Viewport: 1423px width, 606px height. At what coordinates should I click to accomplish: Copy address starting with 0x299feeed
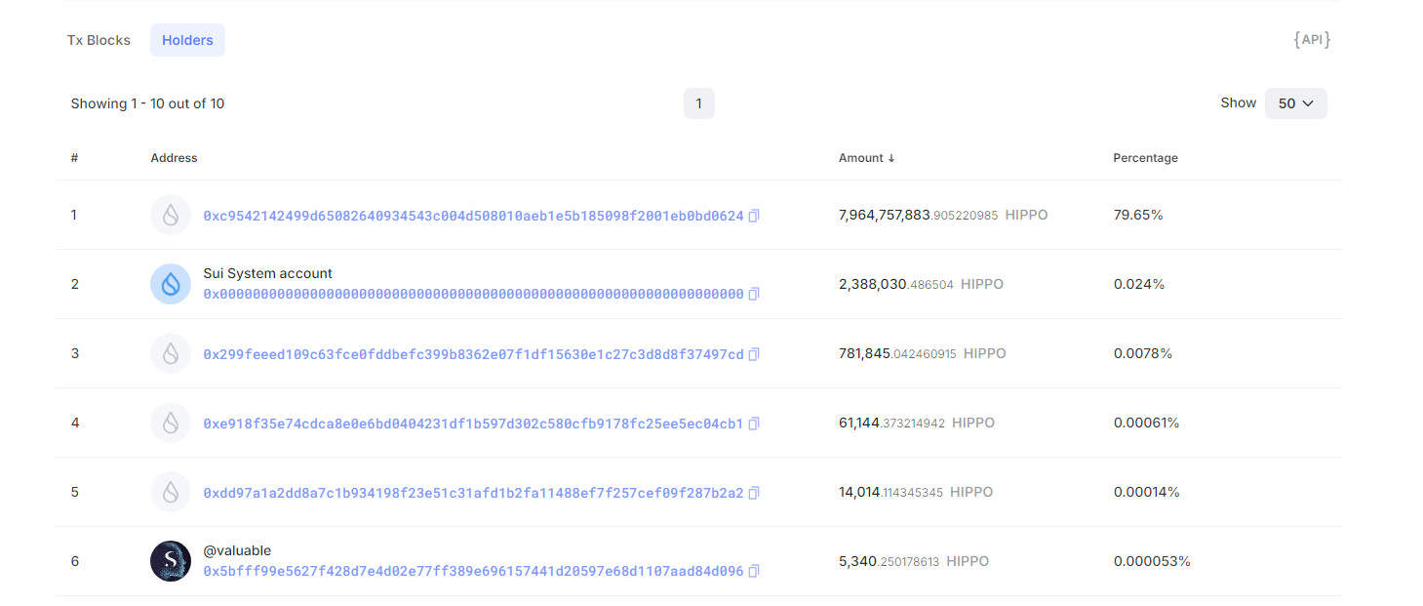pyautogui.click(x=754, y=354)
